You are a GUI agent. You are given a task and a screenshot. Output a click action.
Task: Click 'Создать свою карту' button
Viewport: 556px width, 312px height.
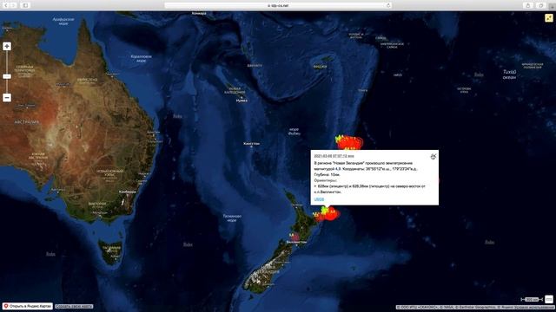[74, 306]
